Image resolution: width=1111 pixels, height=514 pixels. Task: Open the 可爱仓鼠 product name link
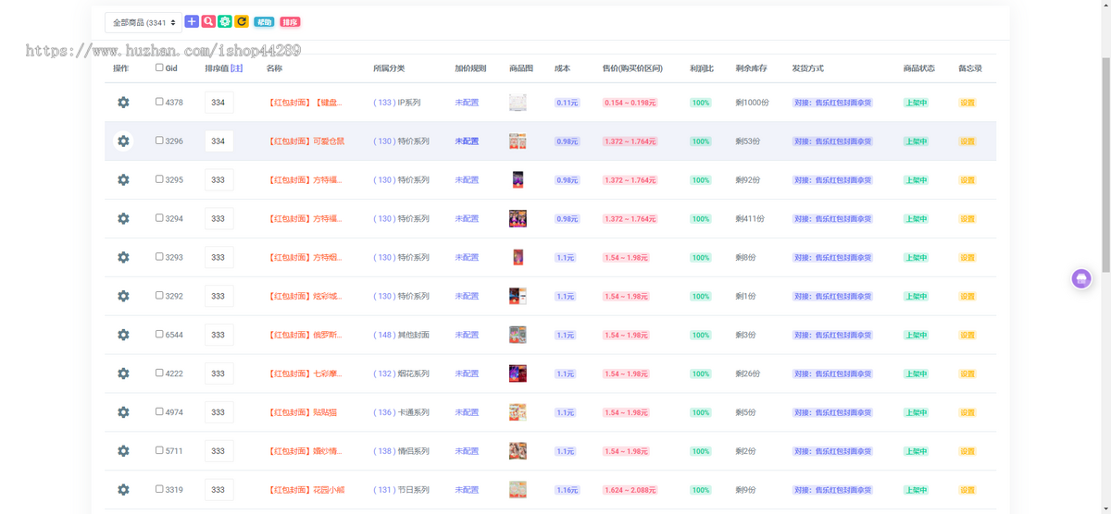[306, 141]
